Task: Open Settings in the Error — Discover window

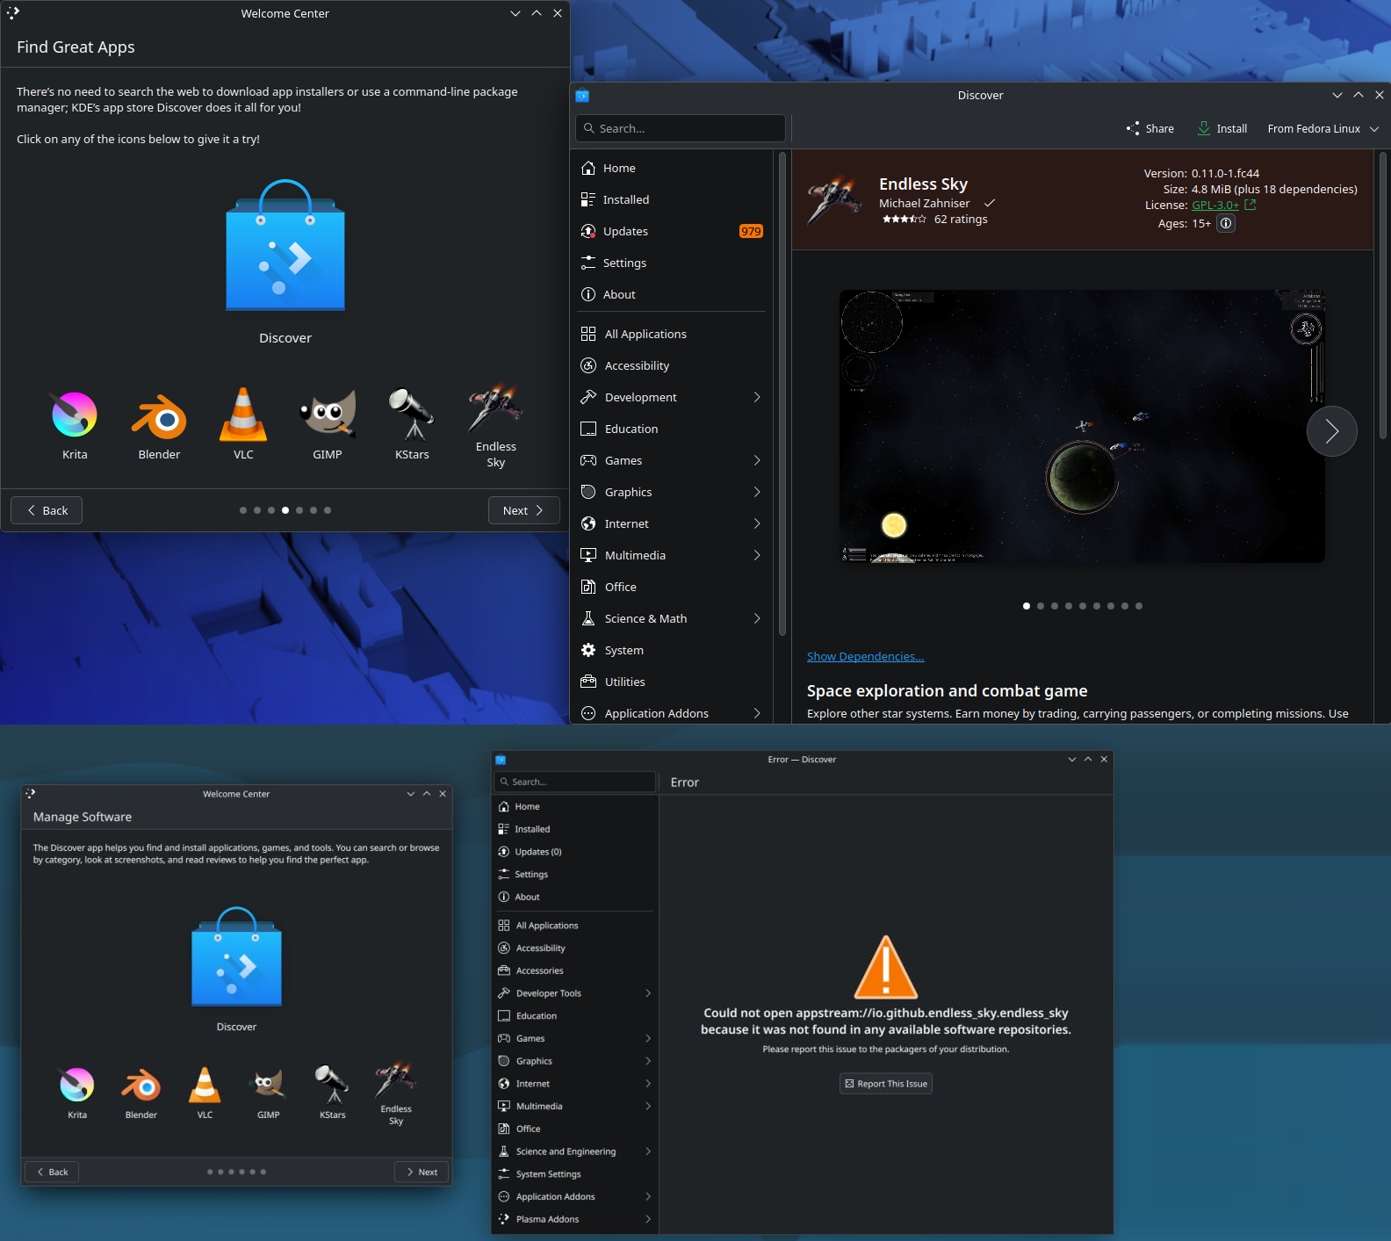Action: (575, 875)
